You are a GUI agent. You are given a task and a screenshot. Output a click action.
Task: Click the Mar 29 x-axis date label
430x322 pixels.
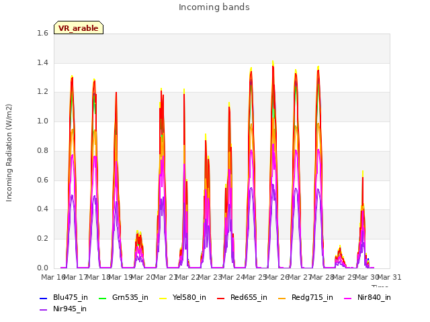pyautogui.click(x=345, y=277)
